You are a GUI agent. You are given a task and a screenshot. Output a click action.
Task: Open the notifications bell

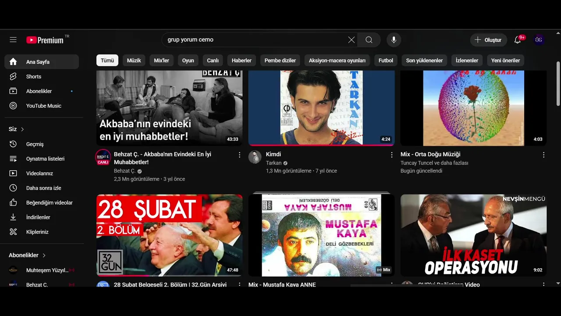(x=518, y=40)
